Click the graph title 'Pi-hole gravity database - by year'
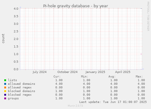The width and height of the screenshot is (151, 109). point(76,6)
